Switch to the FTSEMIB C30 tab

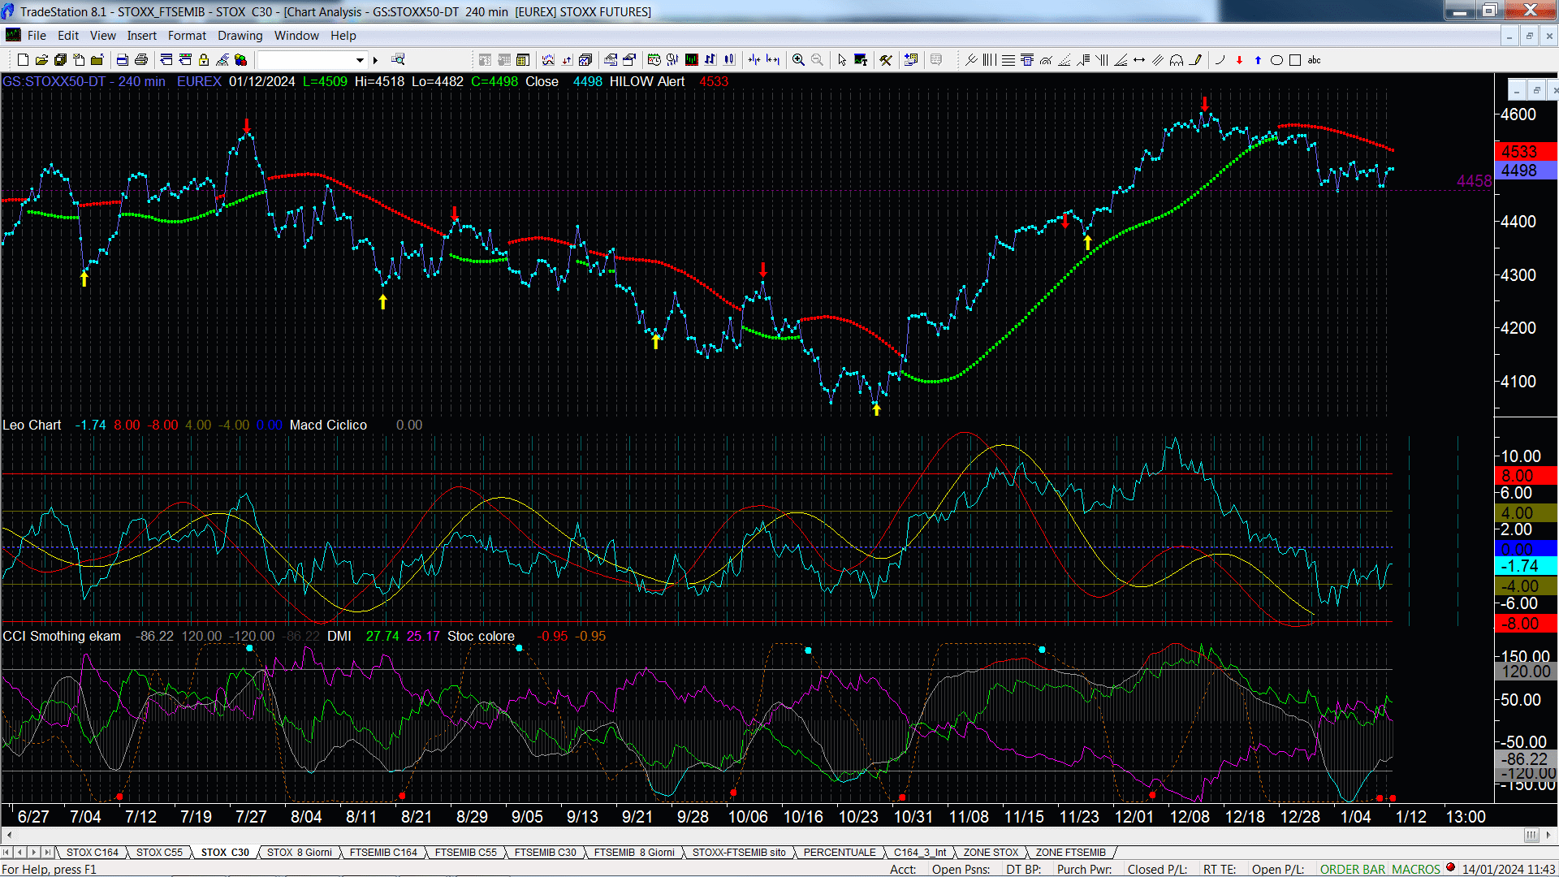click(545, 853)
